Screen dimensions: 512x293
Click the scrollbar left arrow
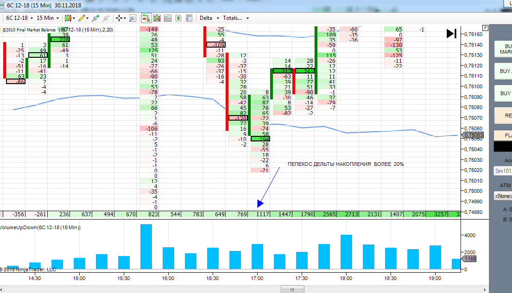[x=1, y=289]
